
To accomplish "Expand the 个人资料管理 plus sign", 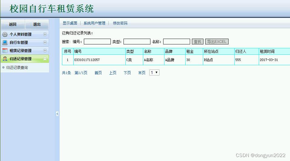I will coord(45,34).
